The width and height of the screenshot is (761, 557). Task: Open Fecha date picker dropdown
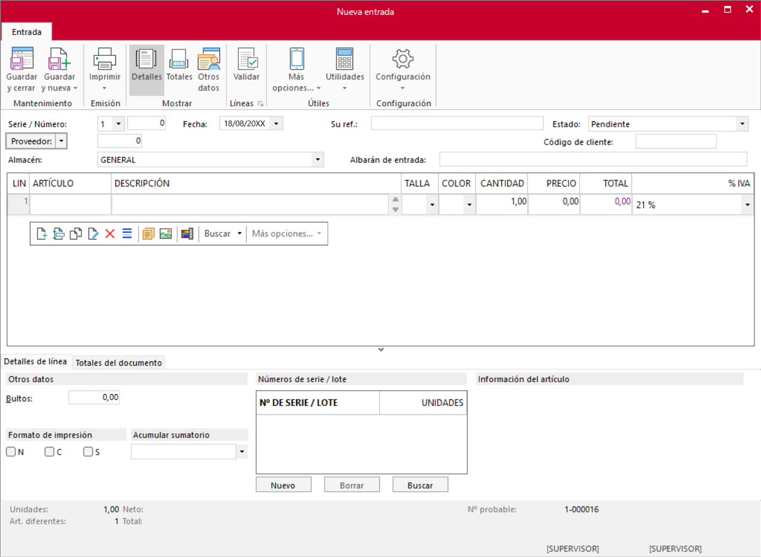click(277, 124)
